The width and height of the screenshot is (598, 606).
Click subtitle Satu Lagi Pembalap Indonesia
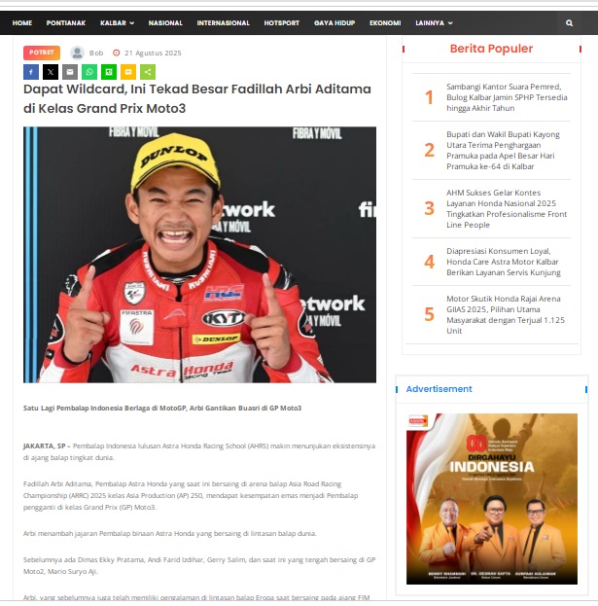pos(162,409)
